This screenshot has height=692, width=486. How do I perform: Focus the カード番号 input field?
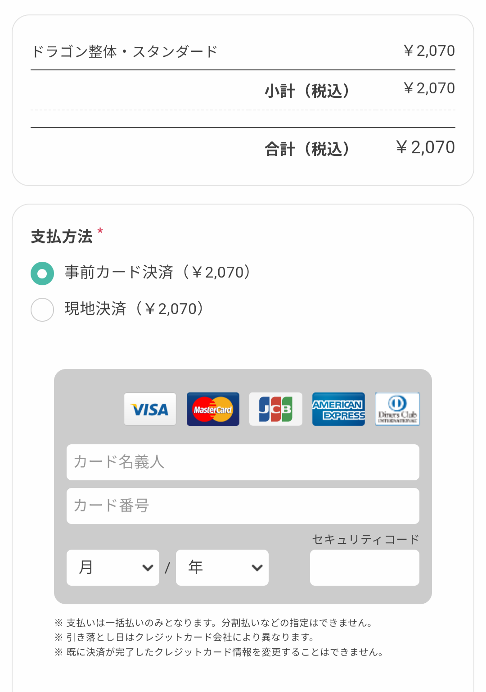pyautogui.click(x=243, y=506)
